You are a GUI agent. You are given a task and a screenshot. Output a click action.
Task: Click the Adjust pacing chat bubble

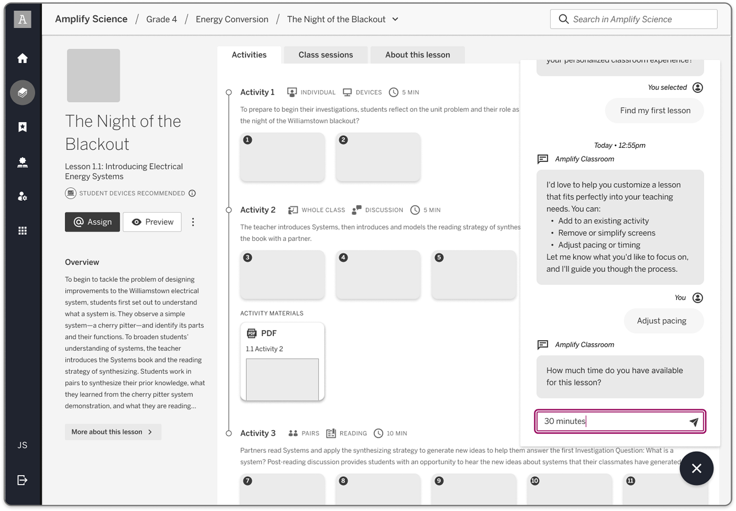[664, 321]
